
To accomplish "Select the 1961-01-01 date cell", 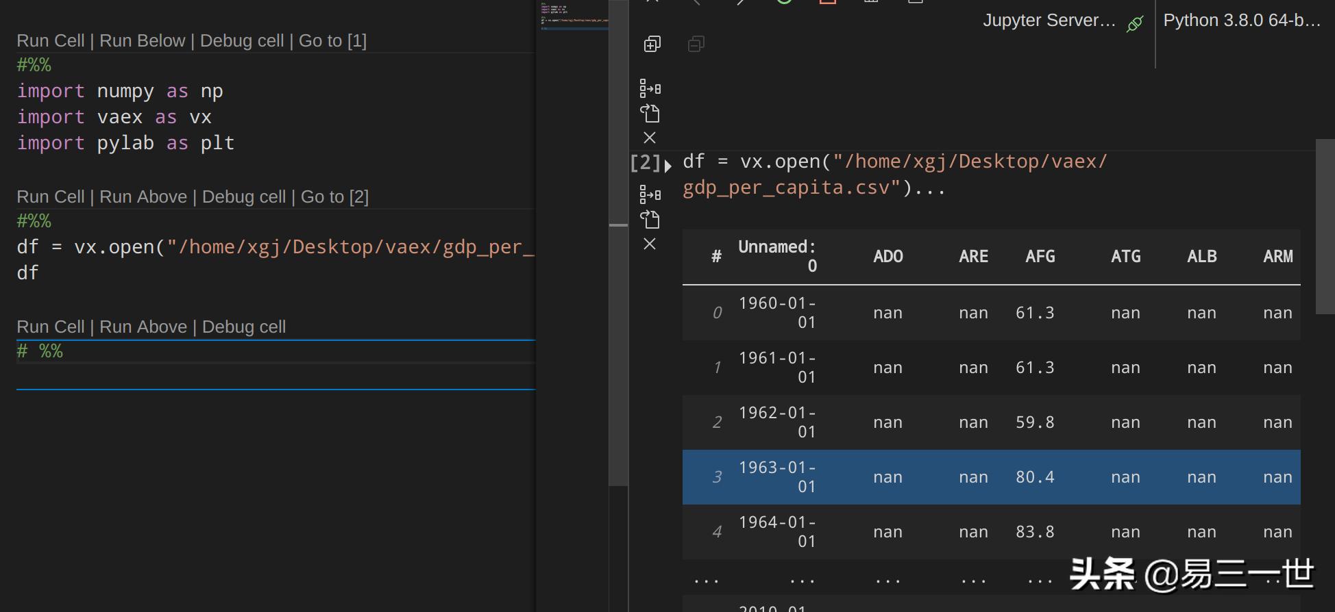I will 777,368.
